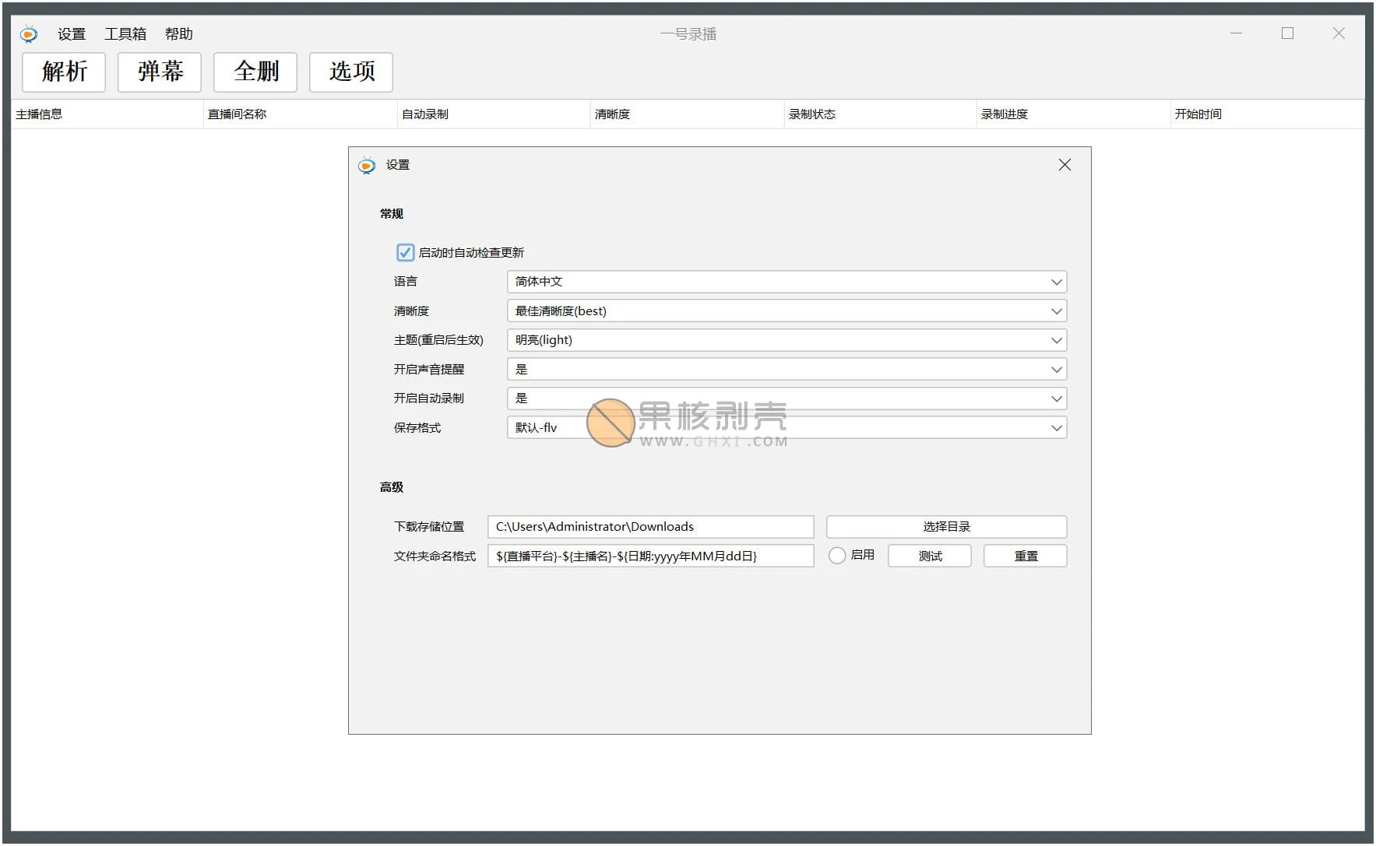Screen dimensions: 1376x846
Task: Enable the 启用 radio button
Action: pos(837,556)
